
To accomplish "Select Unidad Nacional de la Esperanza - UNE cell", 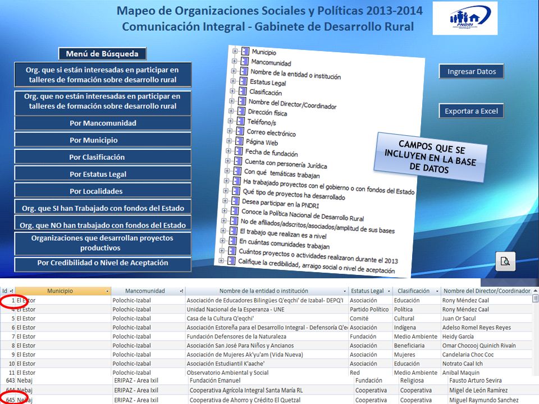I will click(267, 309).
